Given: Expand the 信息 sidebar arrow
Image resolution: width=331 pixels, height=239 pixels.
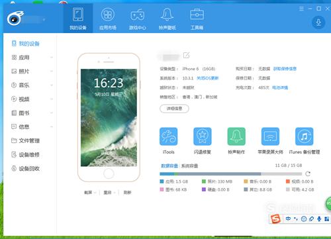Looking at the screenshot, I should pyautogui.click(x=52, y=126).
